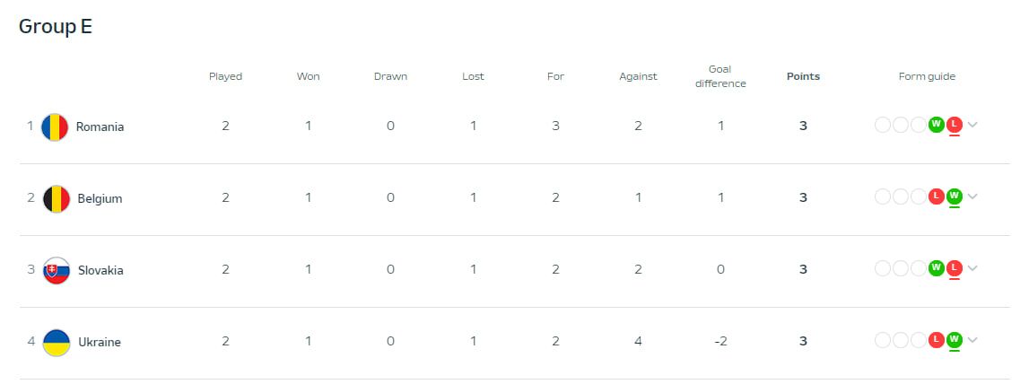Screen dimensions: 1029x384
Task: Open the Ukraine team link
Action: (x=99, y=342)
